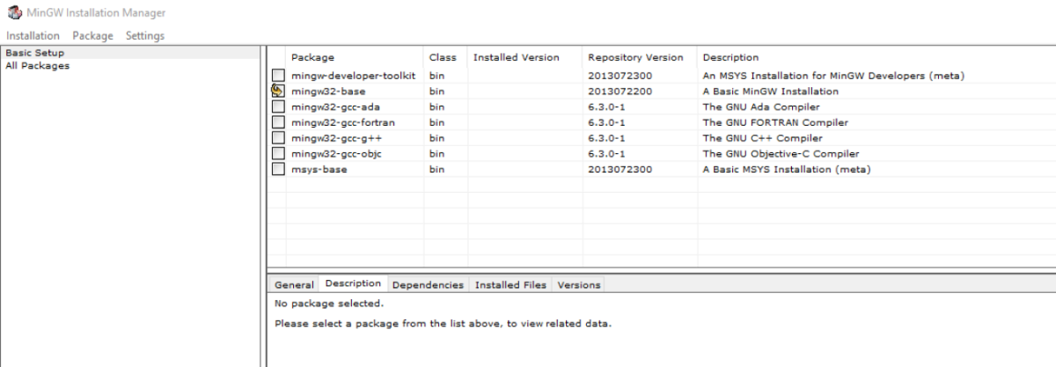Click the Package column header
1056x367 pixels.
pos(312,57)
